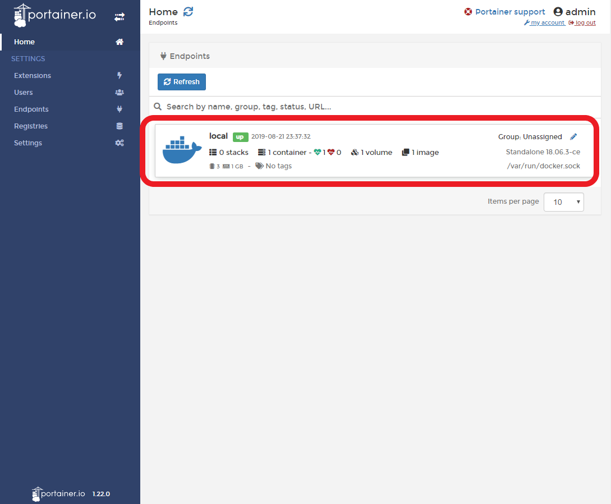Click the footer portainer.io logo
The width and height of the screenshot is (611, 504).
58,494
